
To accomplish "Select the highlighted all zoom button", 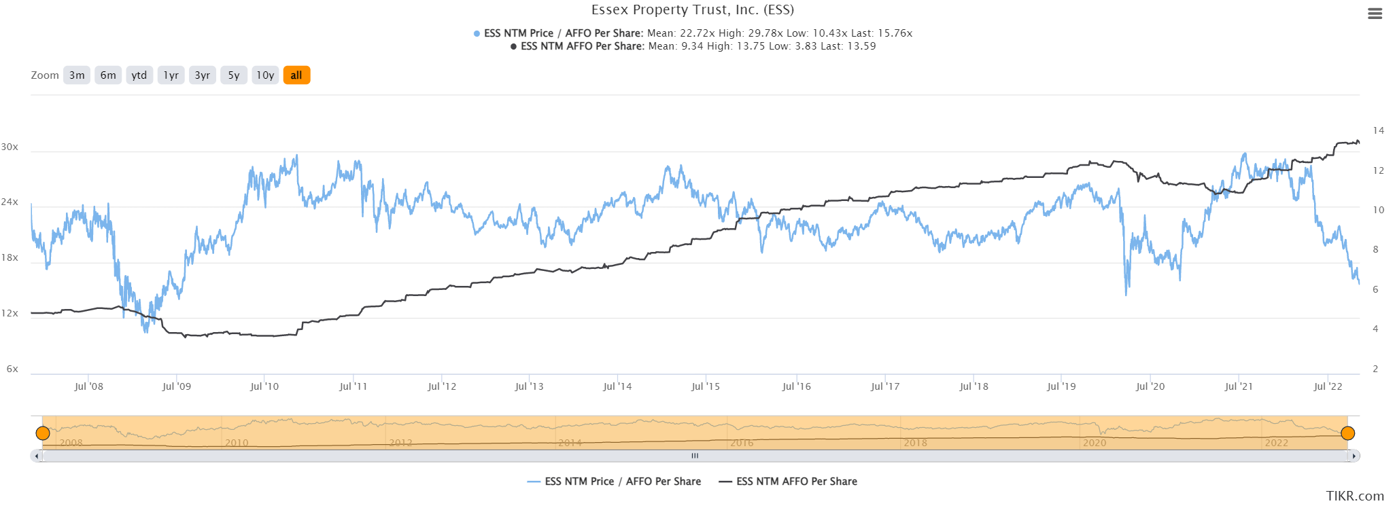I will pos(296,75).
